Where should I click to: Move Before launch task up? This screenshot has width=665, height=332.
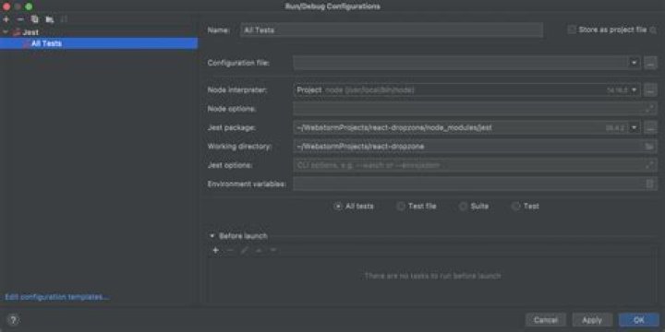click(259, 250)
